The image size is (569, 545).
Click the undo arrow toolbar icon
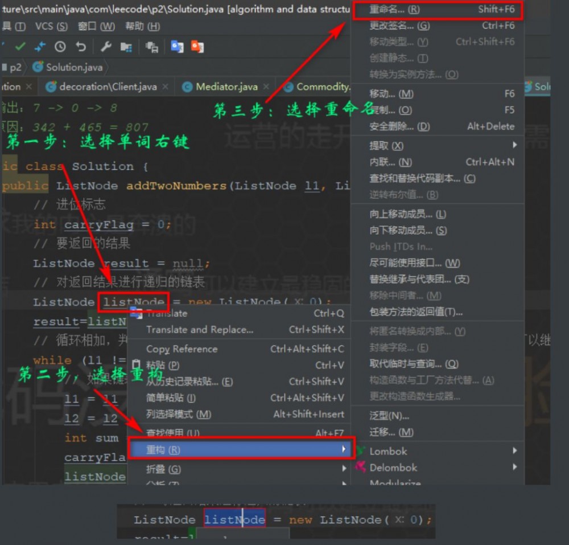(80, 46)
